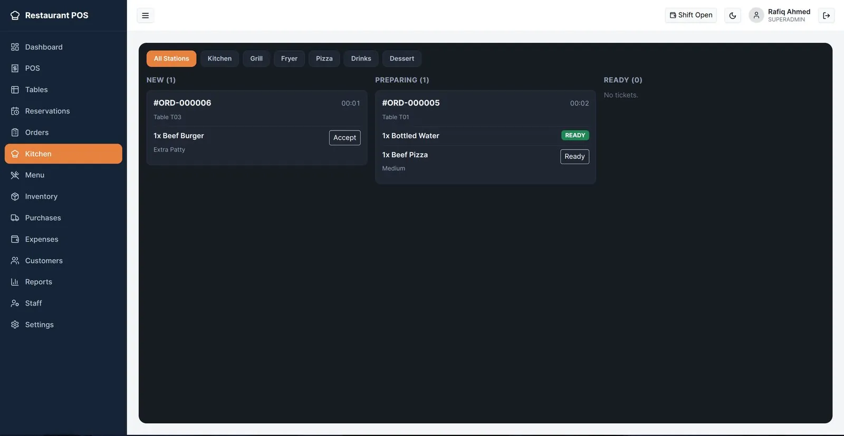844x436 pixels.
Task: Filter tickets by Drinks station
Action: click(x=361, y=59)
